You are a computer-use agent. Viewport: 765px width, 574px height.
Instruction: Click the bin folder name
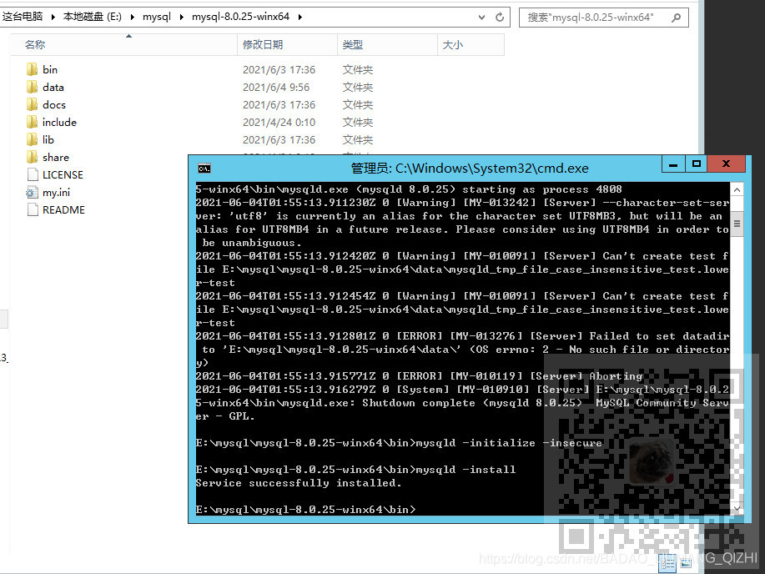coord(50,69)
